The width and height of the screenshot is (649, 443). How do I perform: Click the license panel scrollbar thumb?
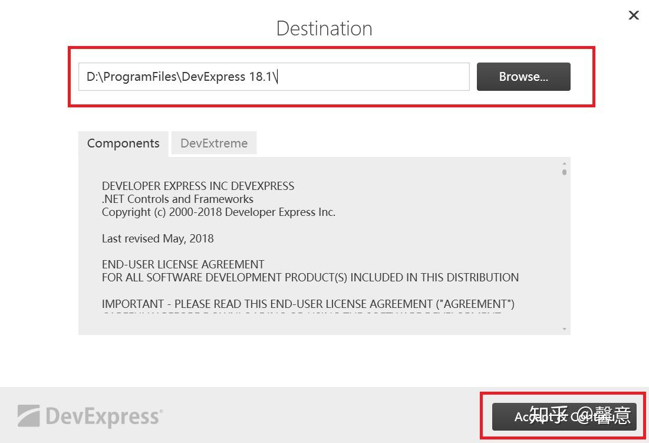pos(564,170)
